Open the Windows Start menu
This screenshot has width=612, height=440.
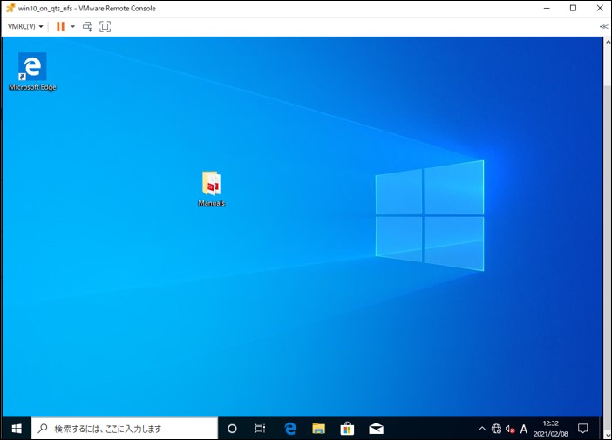[x=16, y=429]
